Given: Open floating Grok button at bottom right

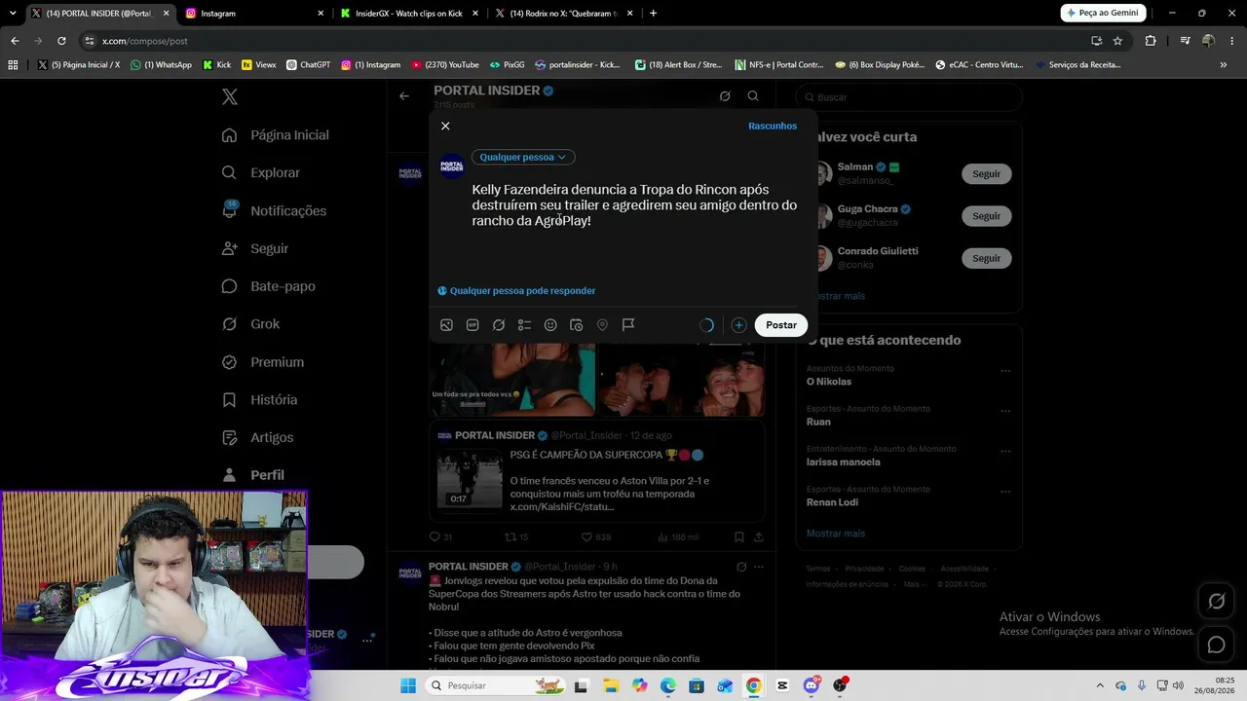Looking at the screenshot, I should [x=1216, y=602].
